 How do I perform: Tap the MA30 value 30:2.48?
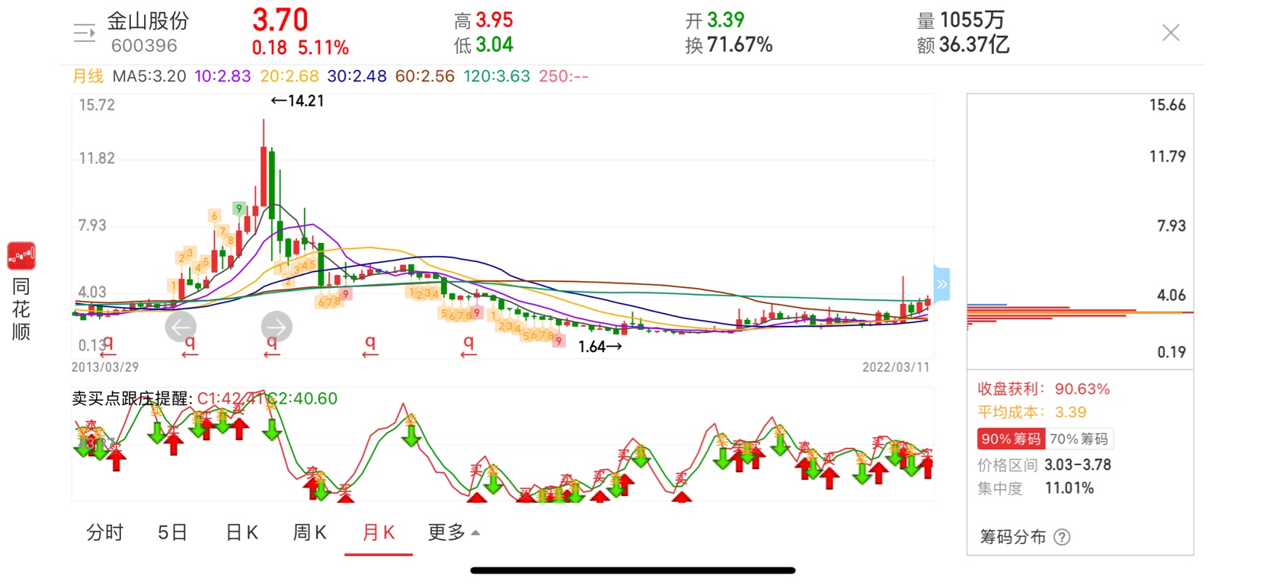point(357,76)
